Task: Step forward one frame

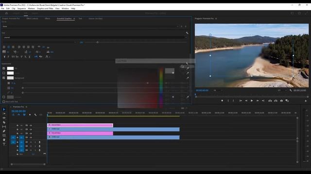Action: coord(258,101)
